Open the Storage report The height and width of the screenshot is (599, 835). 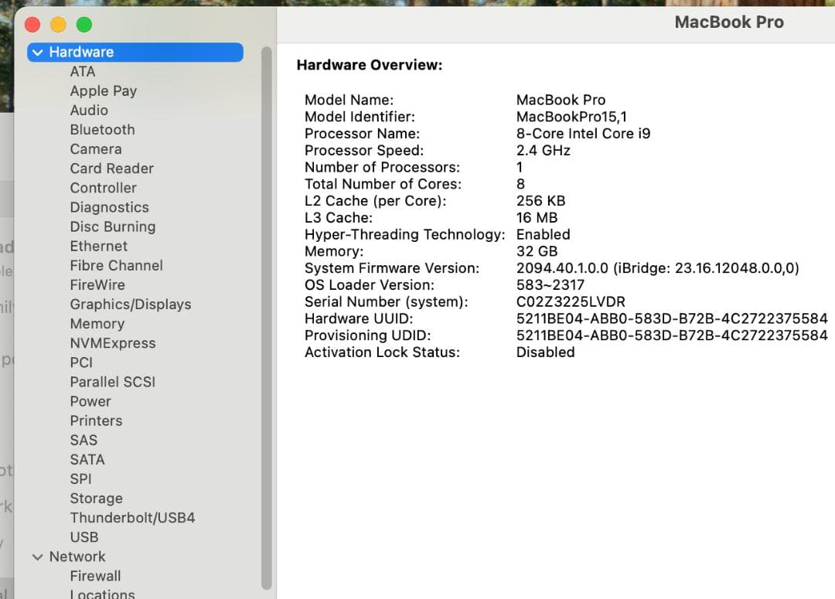(96, 499)
